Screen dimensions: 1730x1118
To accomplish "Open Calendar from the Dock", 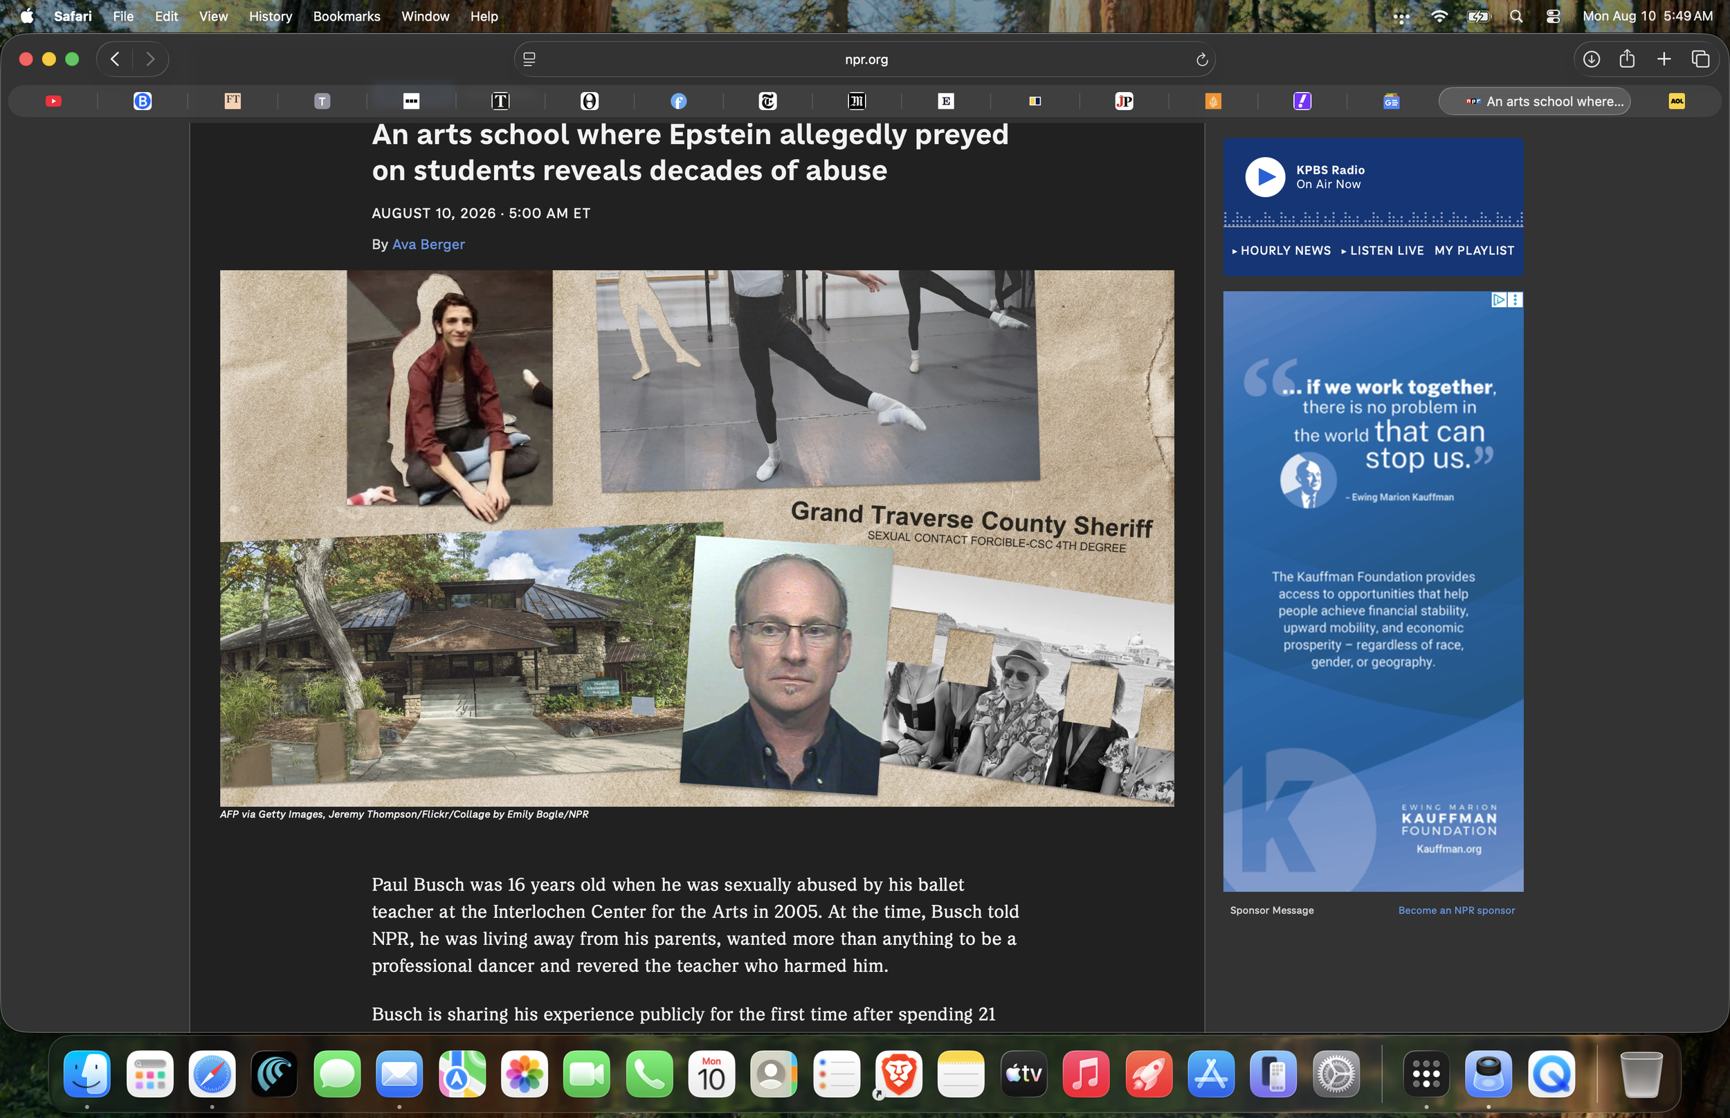I will [x=711, y=1074].
